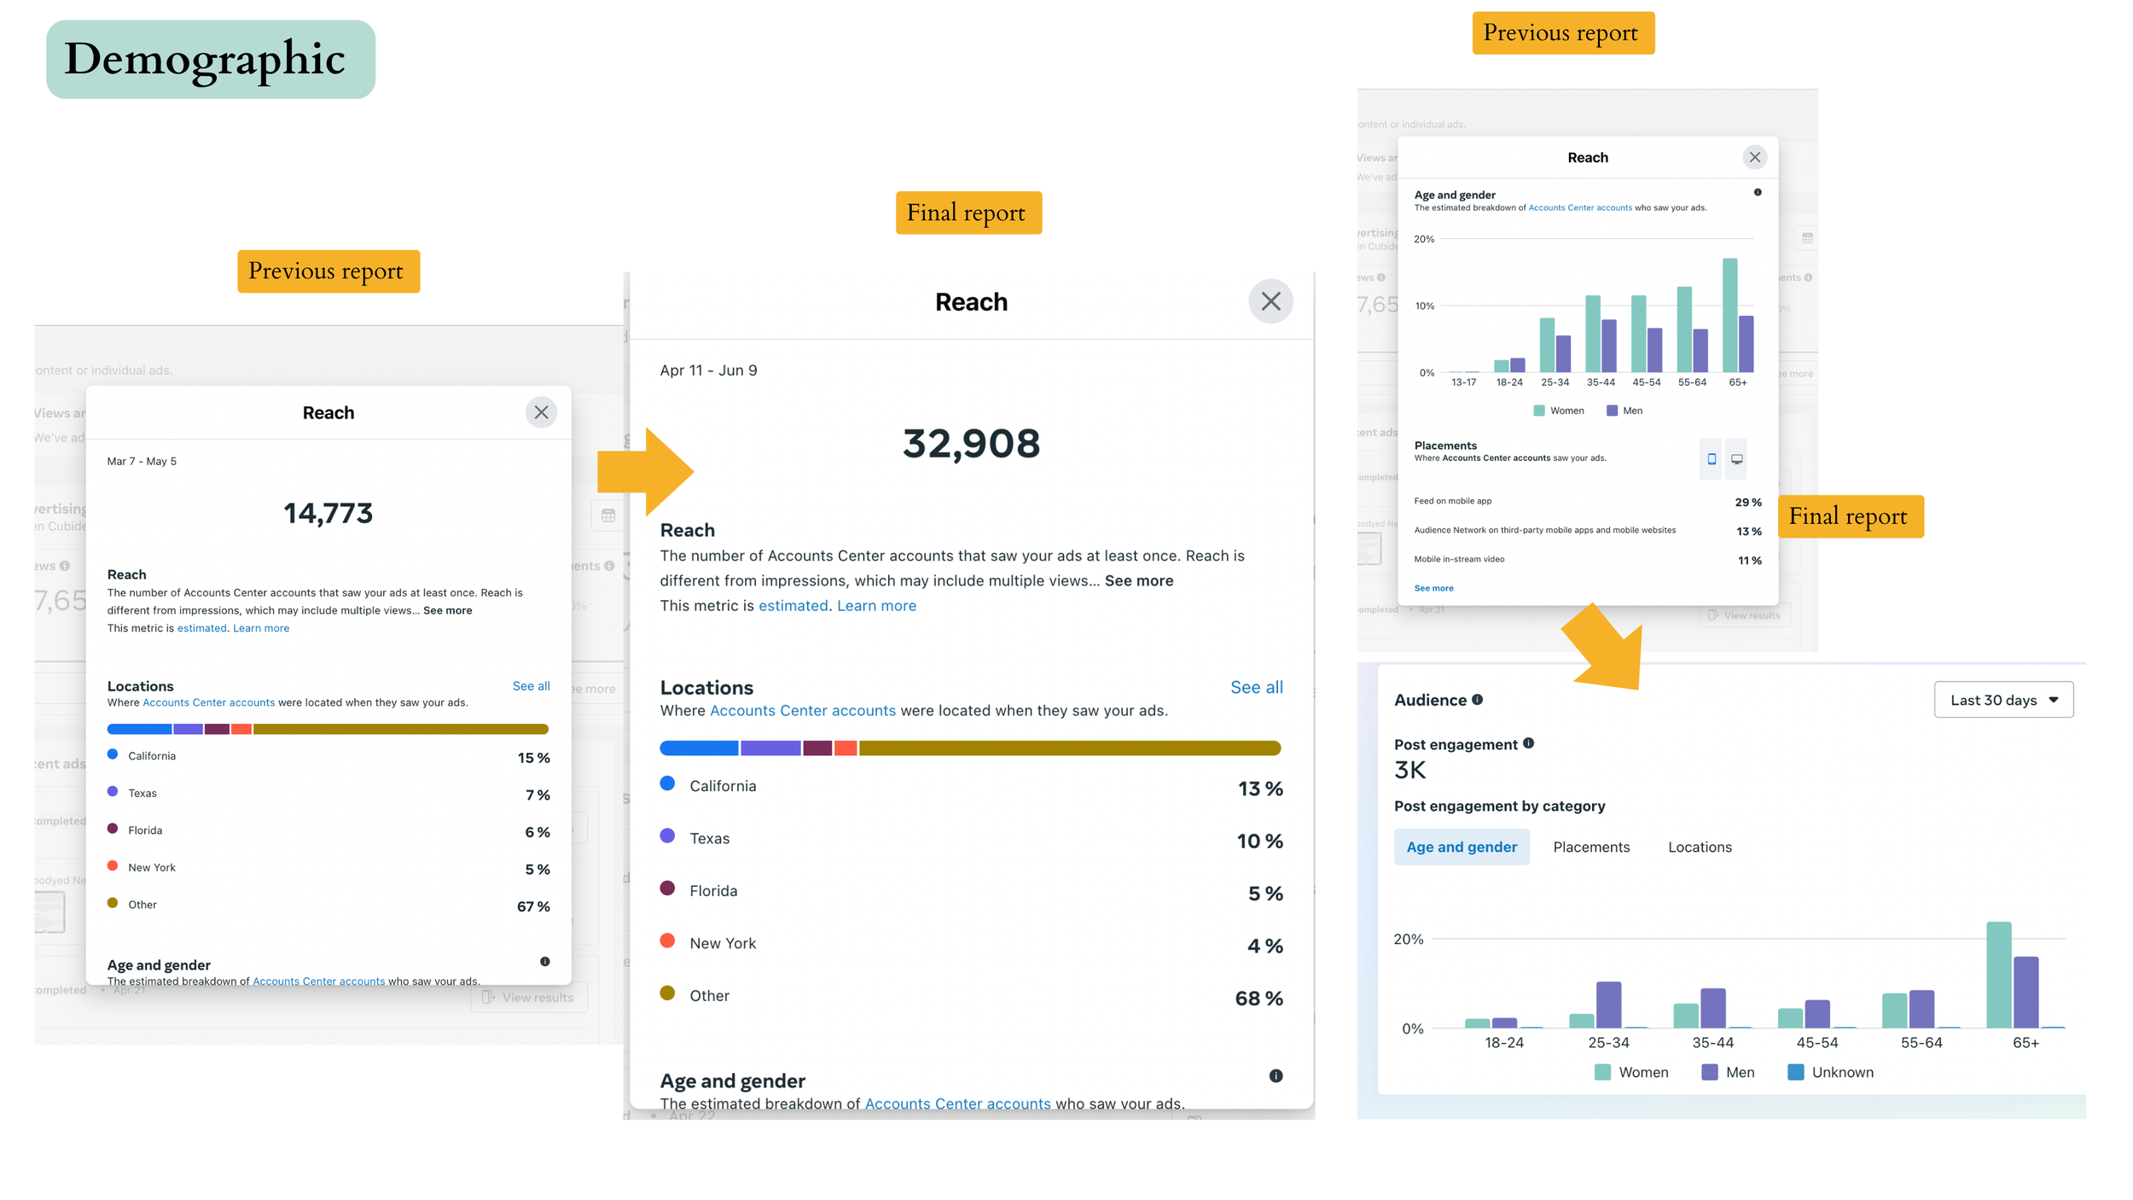Toggle Unknown legend in Audience chart
Screen dimensions: 2133x1200
click(1830, 1072)
